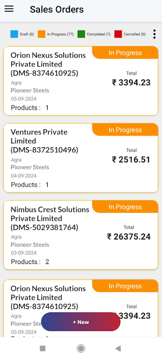
Task: Tap the Android back navigation button
Action: (118, 349)
